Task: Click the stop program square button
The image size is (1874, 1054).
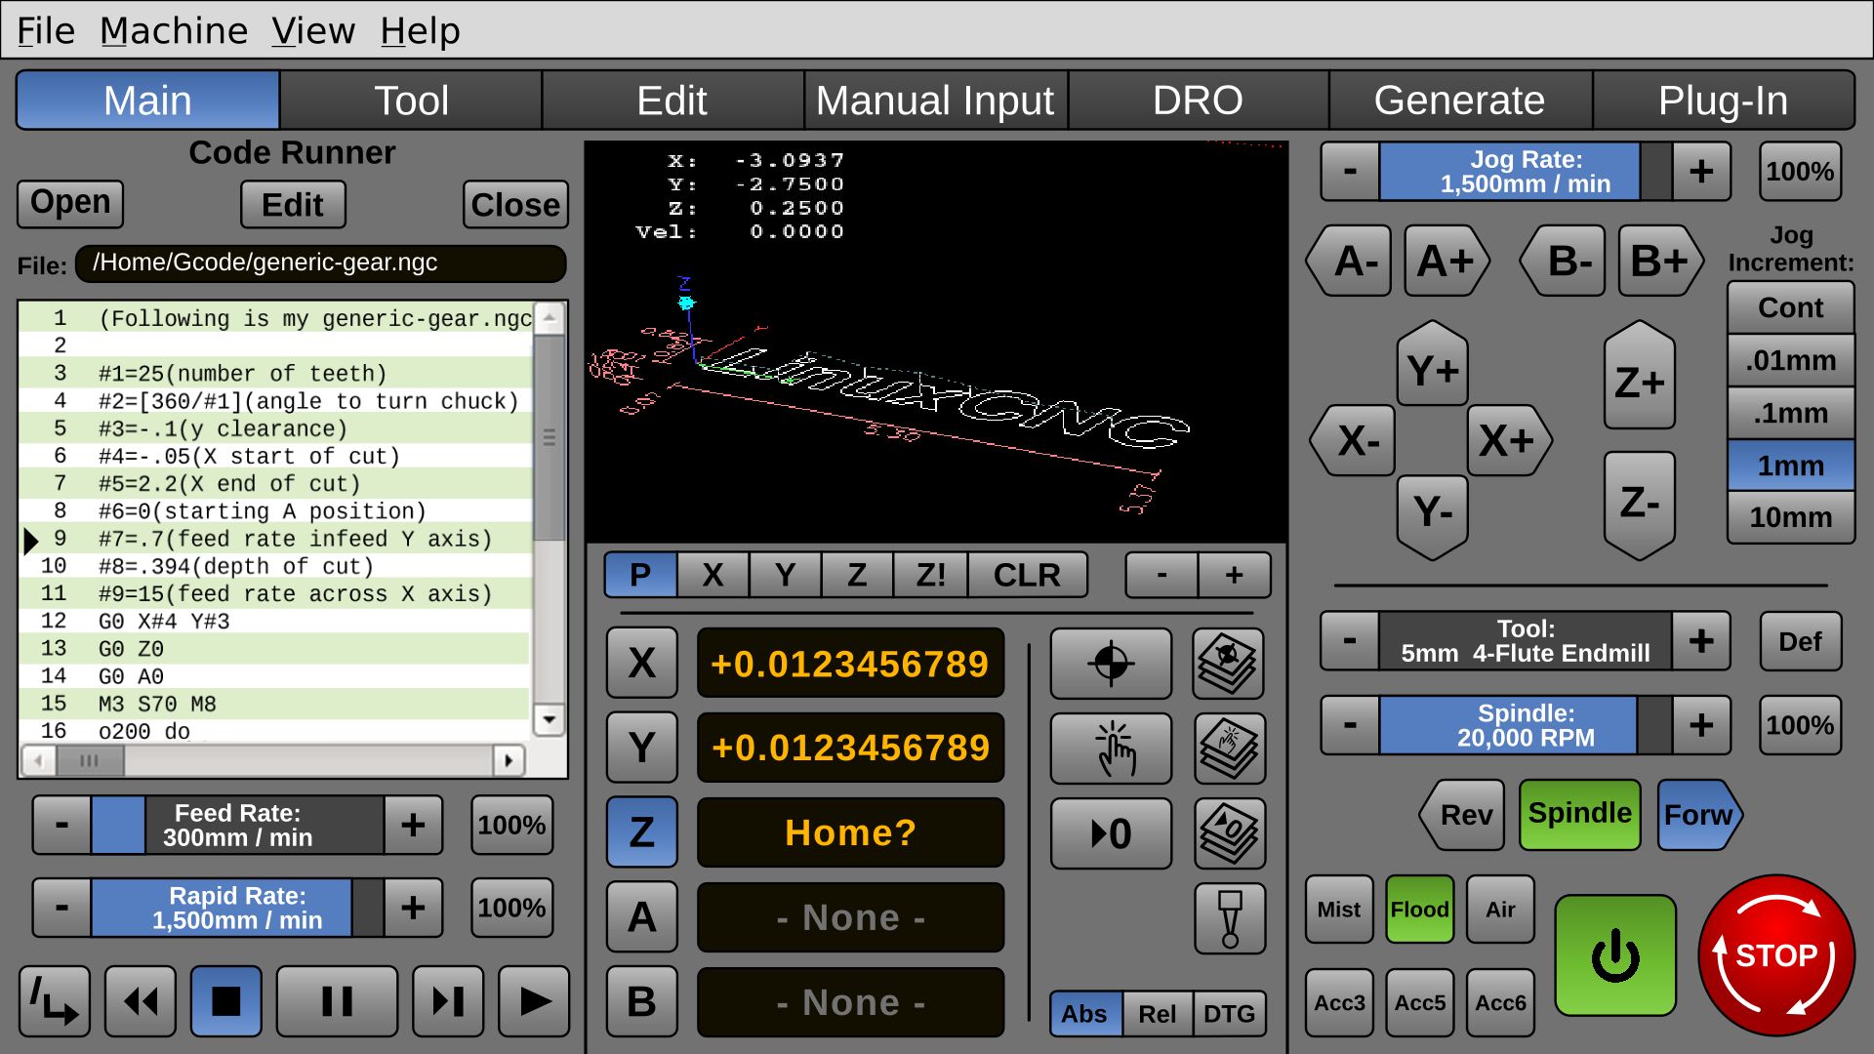Action: click(226, 1001)
